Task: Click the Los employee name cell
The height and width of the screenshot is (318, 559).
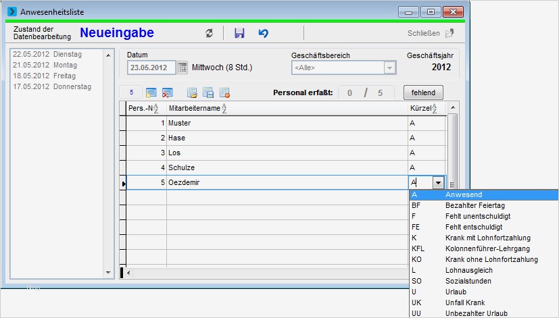Action: (x=287, y=153)
